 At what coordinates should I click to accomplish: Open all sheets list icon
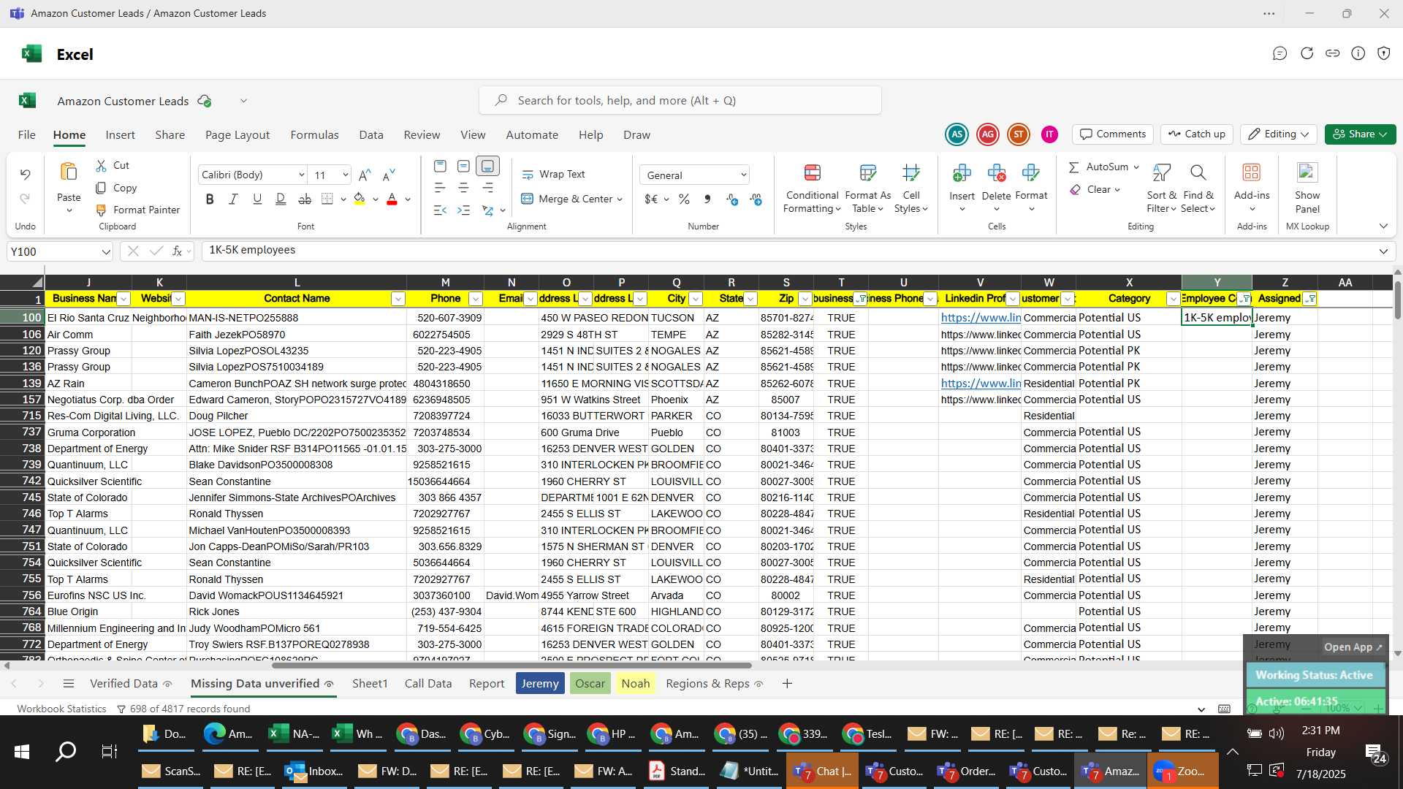point(69,684)
